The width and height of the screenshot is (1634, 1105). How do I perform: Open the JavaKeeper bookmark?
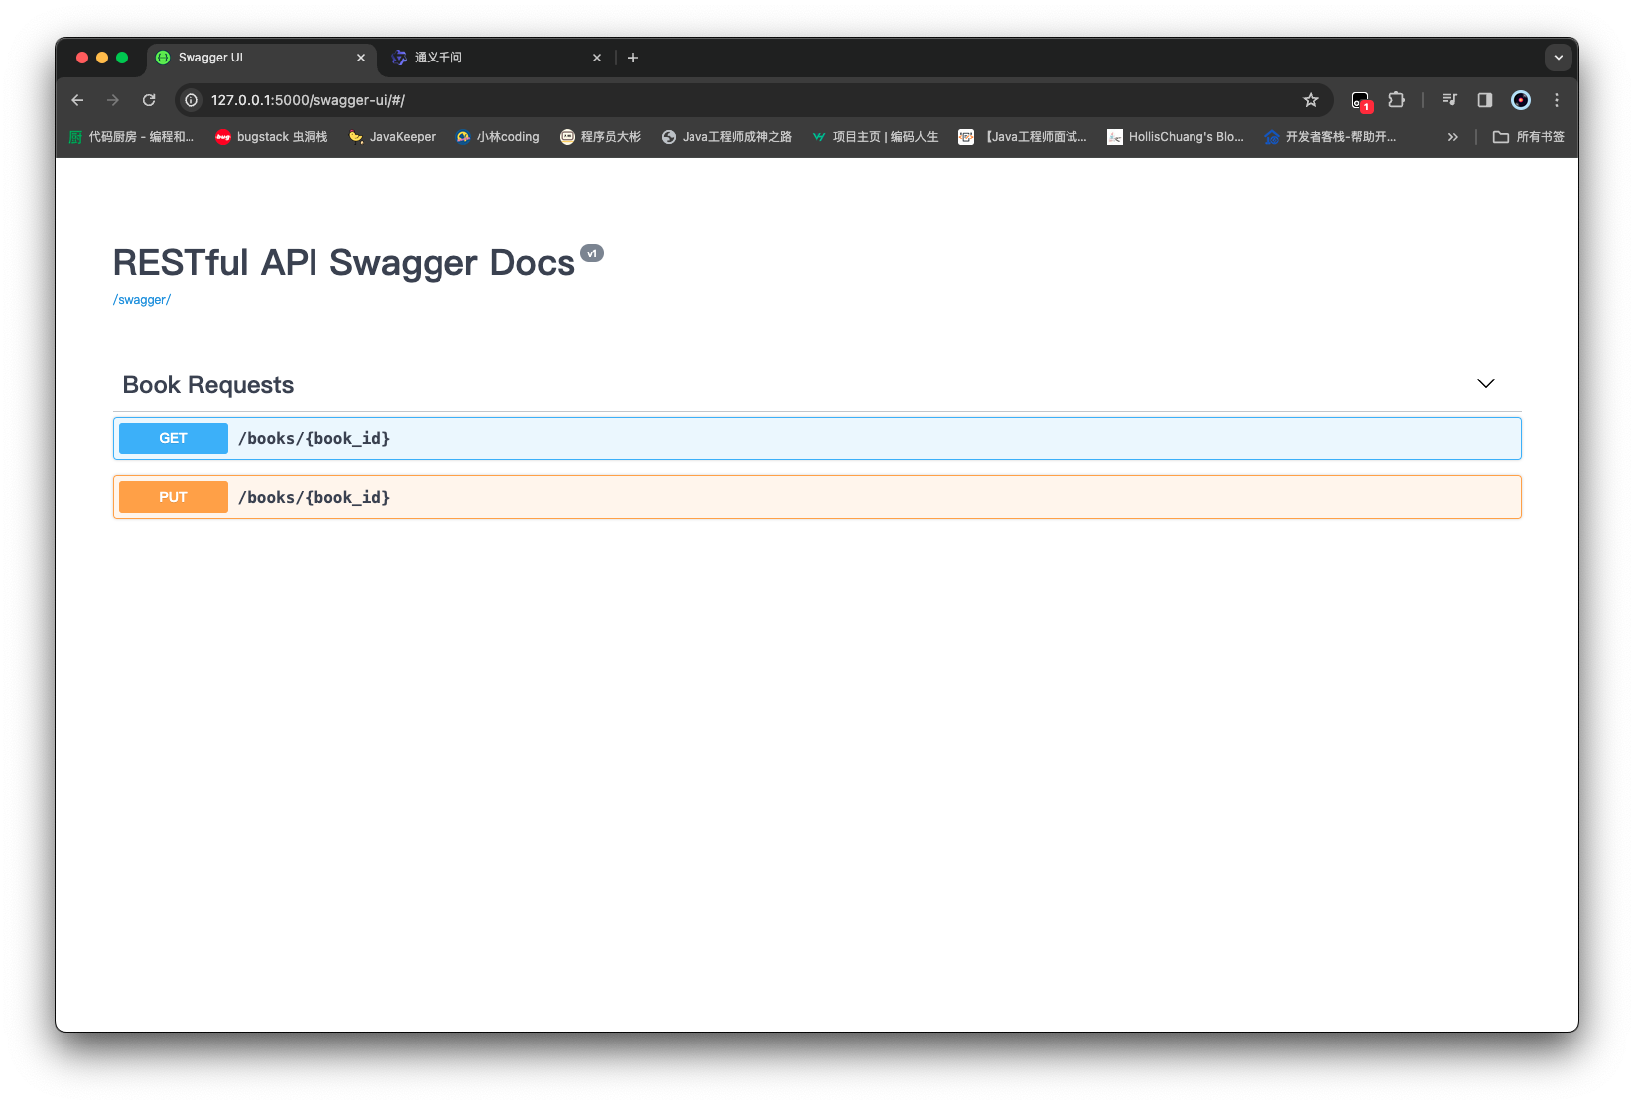pyautogui.click(x=393, y=137)
